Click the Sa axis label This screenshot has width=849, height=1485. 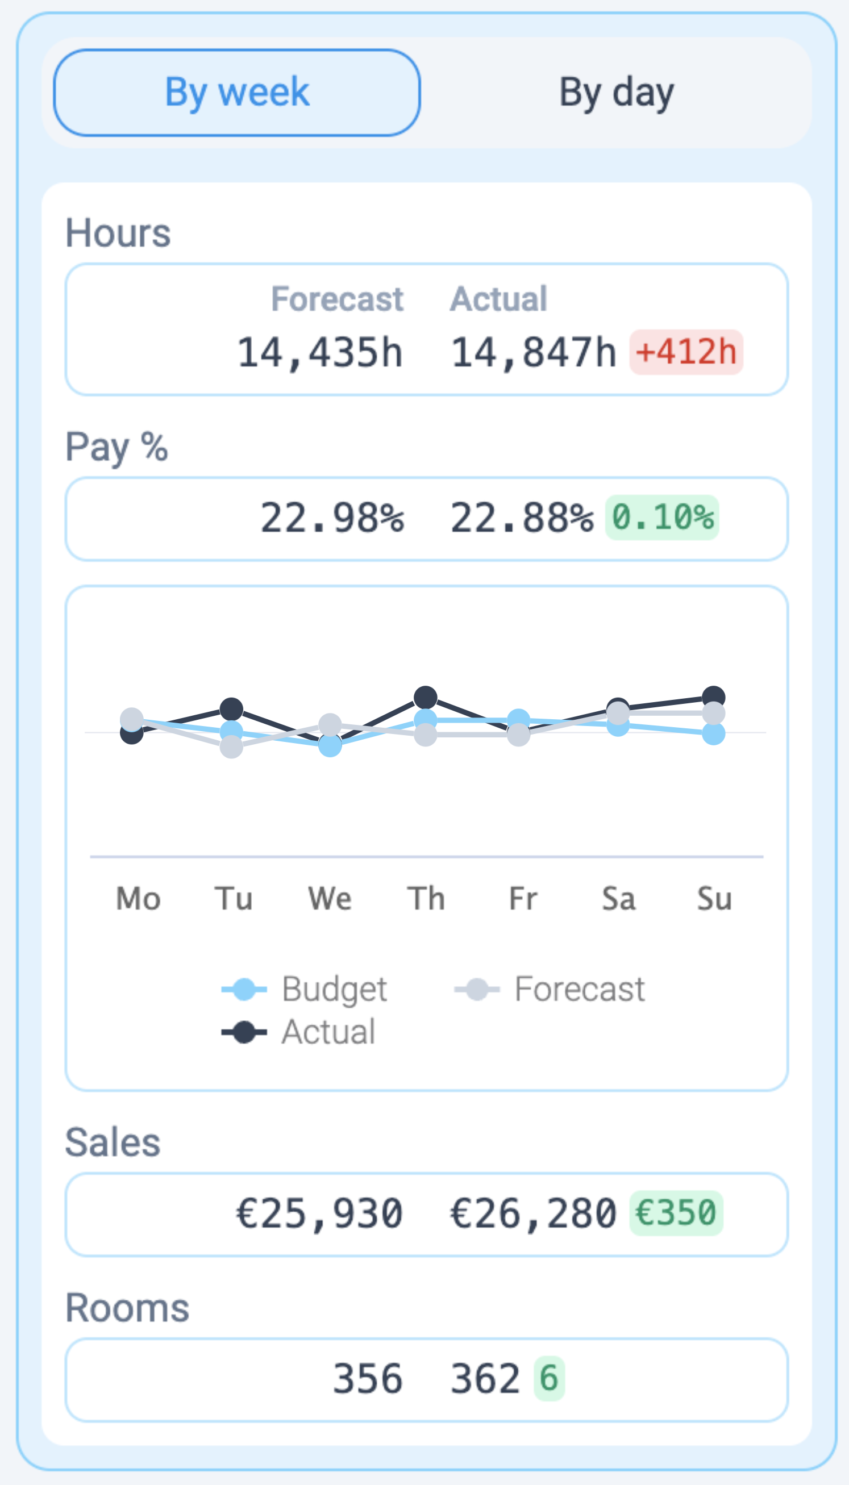pos(619,898)
